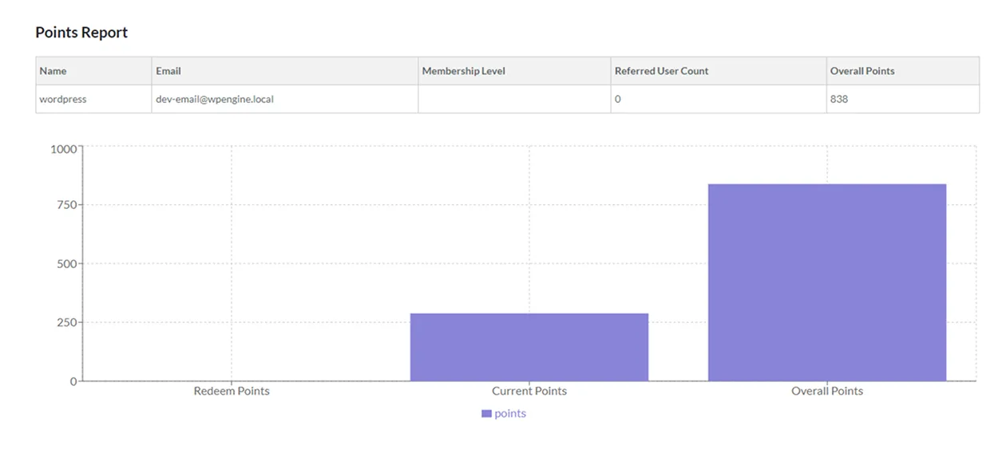Click the Overall Points axis label

[x=827, y=392]
